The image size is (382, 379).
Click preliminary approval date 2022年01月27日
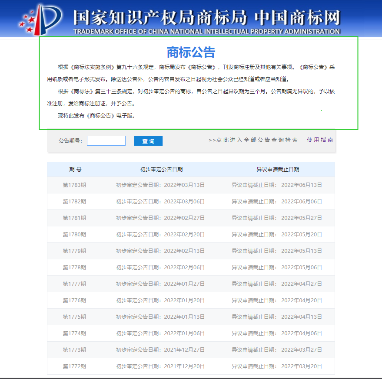point(160,284)
